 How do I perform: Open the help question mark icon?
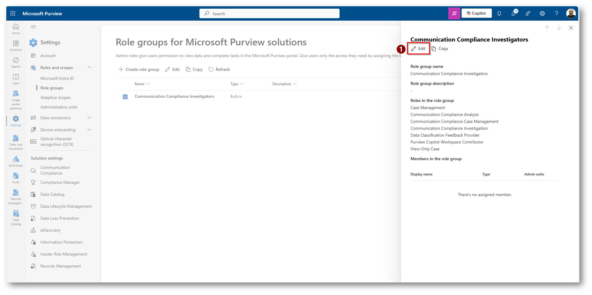click(x=556, y=13)
